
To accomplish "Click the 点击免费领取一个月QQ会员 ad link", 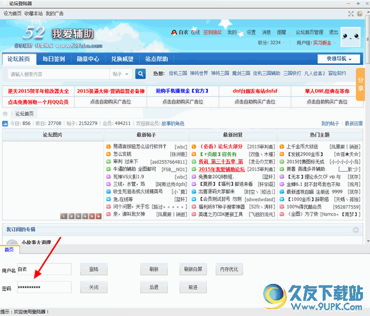I will click(x=38, y=102).
